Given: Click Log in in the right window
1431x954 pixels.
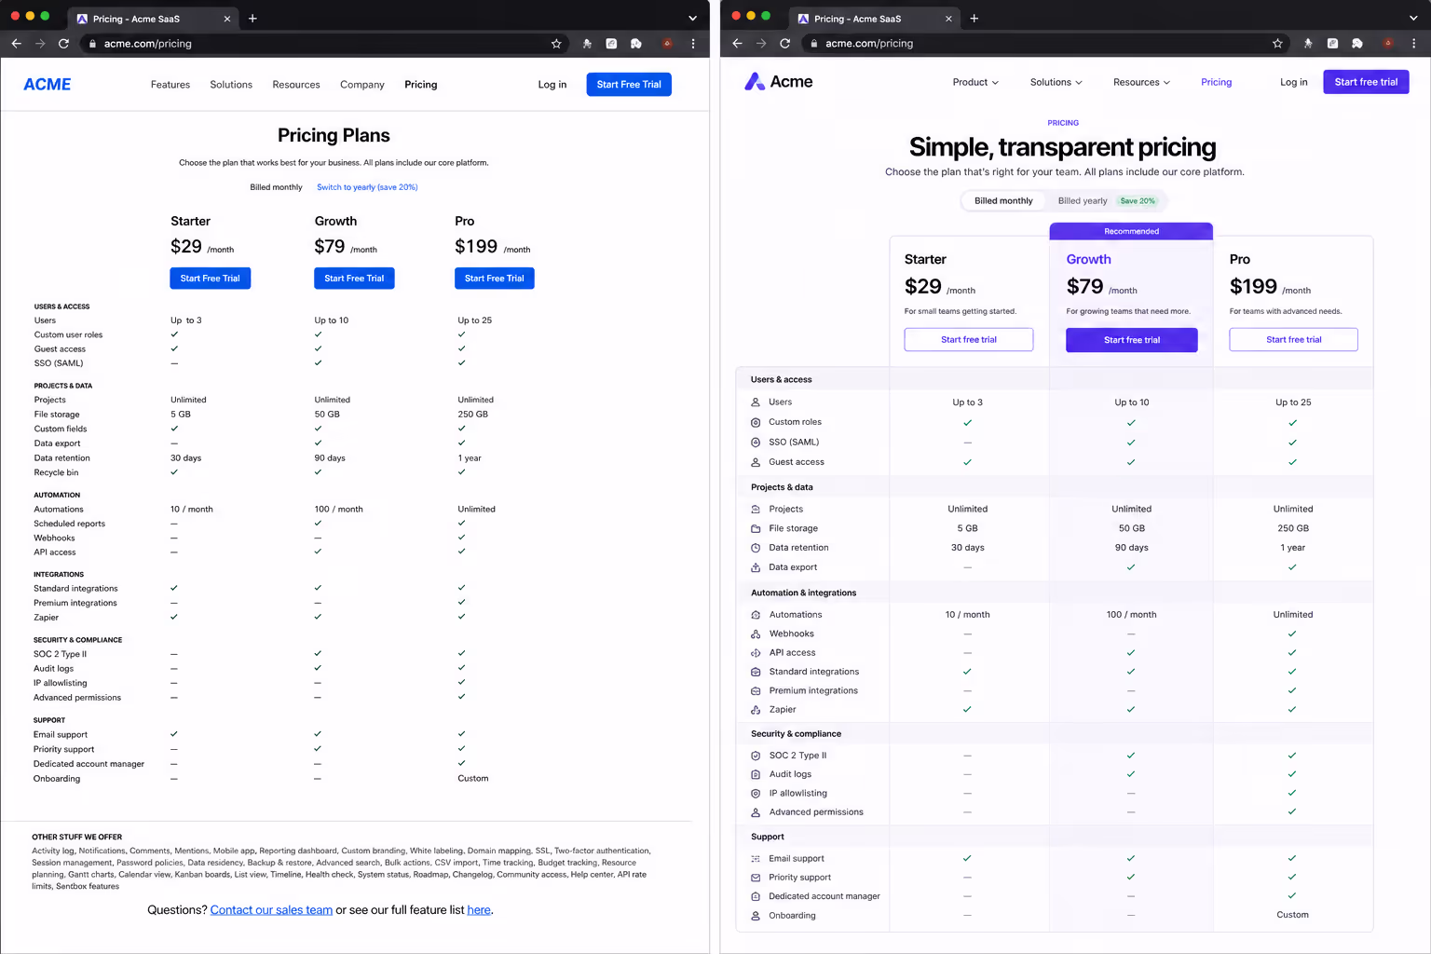Looking at the screenshot, I should (1293, 82).
